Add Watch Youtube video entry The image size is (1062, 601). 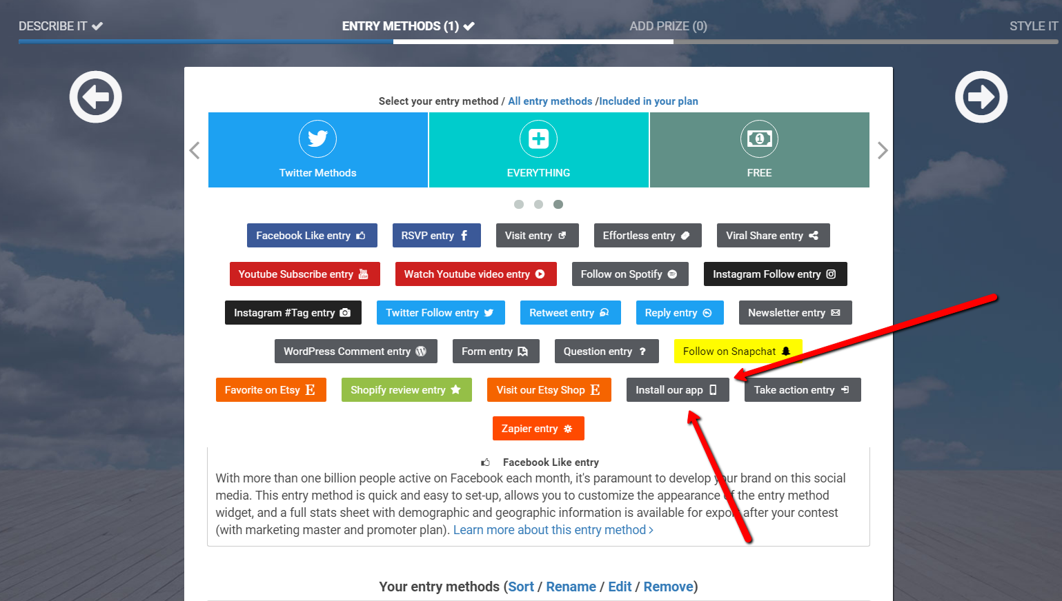pos(476,274)
